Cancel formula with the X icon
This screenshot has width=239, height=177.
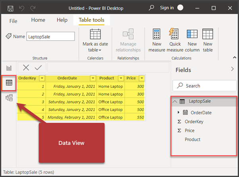[26, 67]
